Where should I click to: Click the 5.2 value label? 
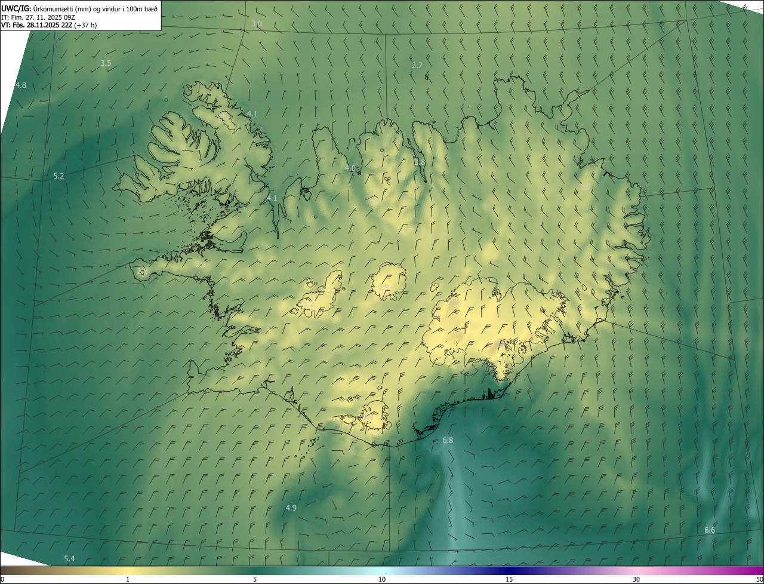pos(58,176)
